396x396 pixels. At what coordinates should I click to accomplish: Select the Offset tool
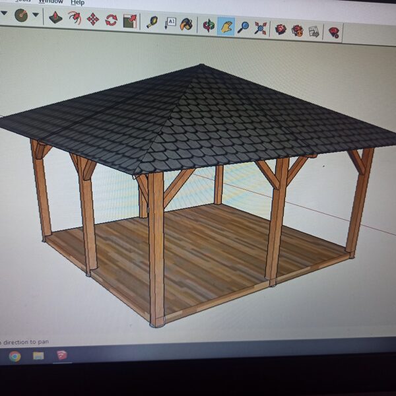[x=75, y=18]
